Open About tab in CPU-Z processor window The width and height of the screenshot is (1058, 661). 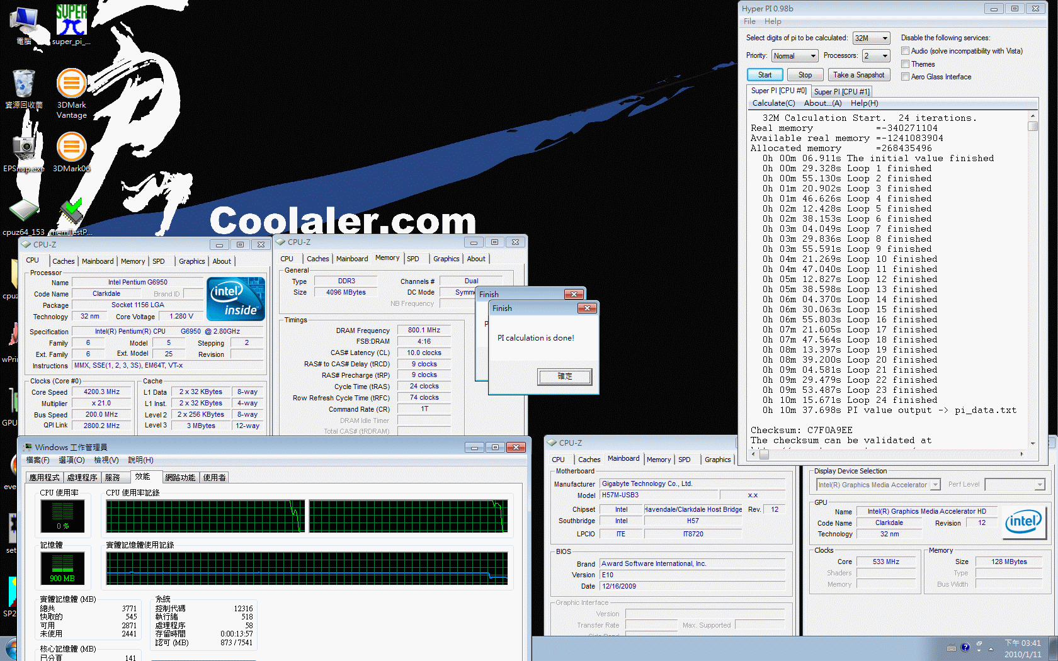point(222,261)
